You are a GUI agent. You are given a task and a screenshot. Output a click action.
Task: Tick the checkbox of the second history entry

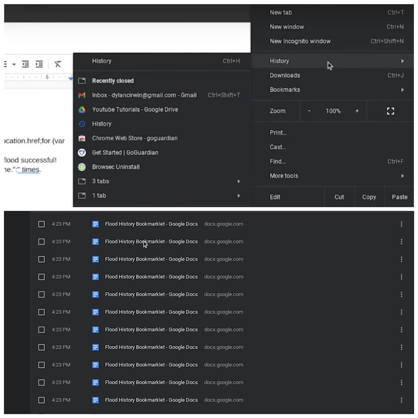(41, 242)
